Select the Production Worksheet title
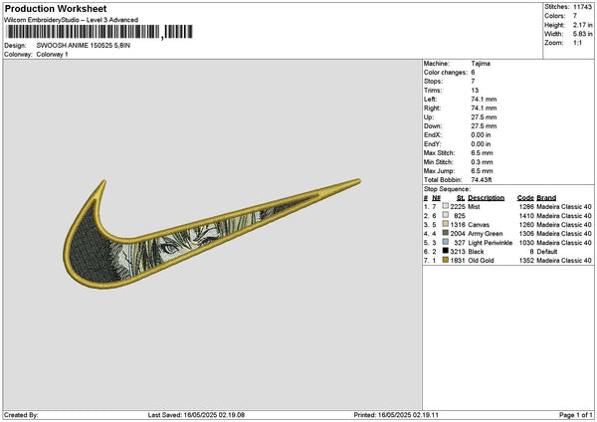This screenshot has width=597, height=422. tap(56, 8)
